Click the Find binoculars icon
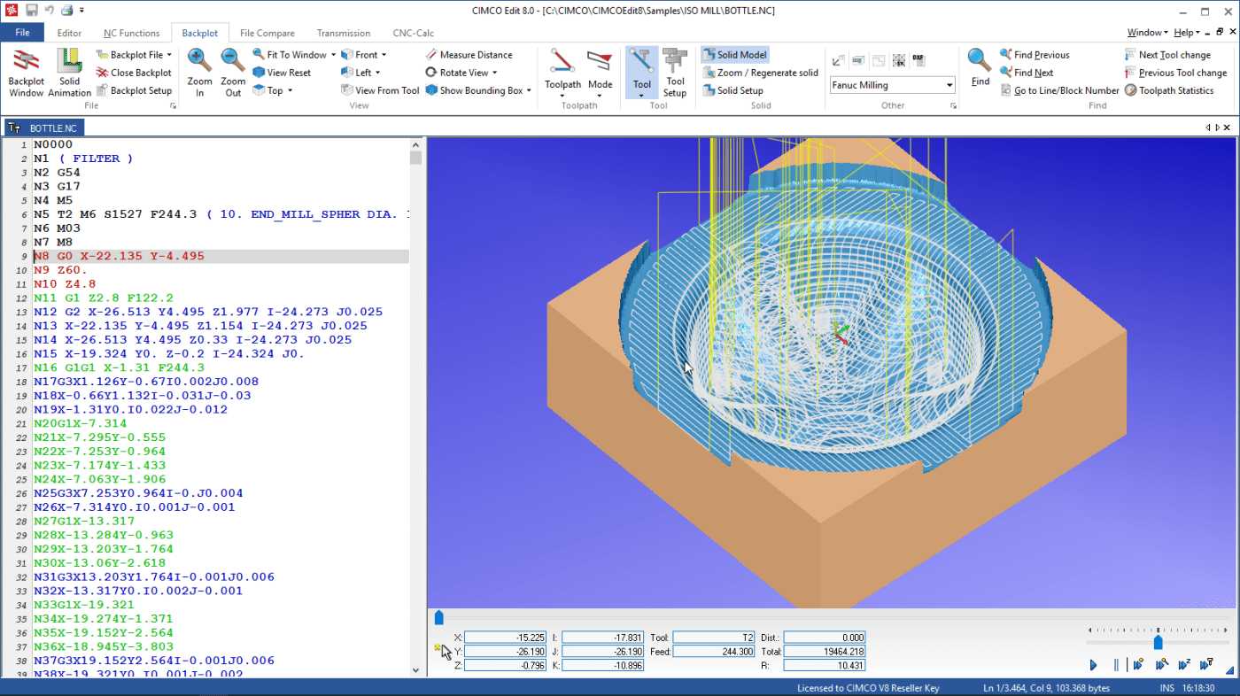 coord(980,67)
